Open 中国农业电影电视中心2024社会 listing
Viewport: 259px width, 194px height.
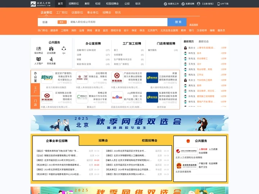pos(59,174)
